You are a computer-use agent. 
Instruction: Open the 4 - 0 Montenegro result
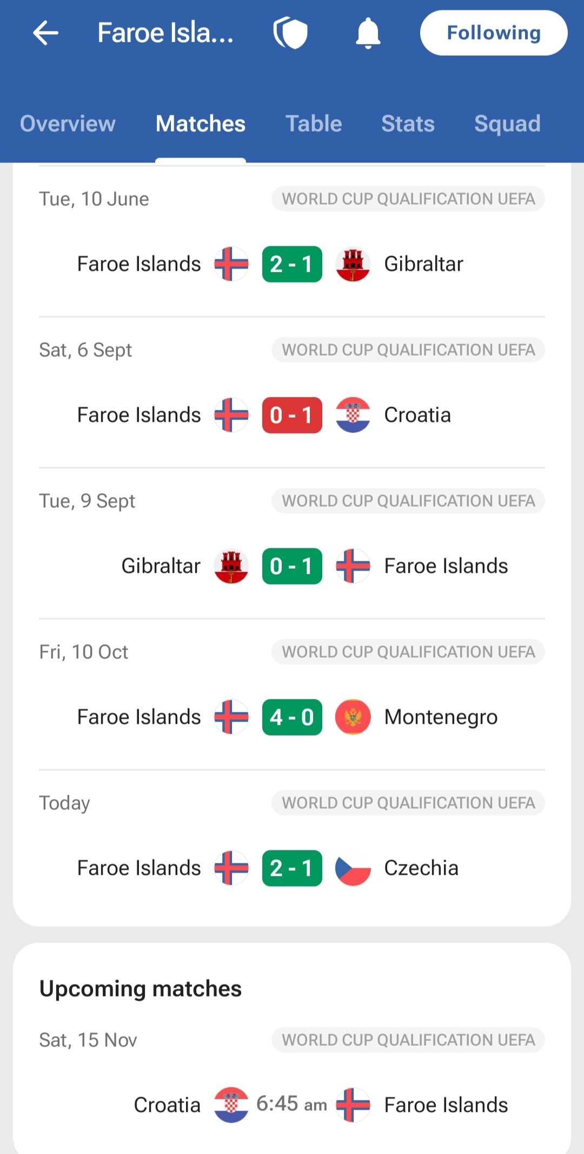[292, 717]
